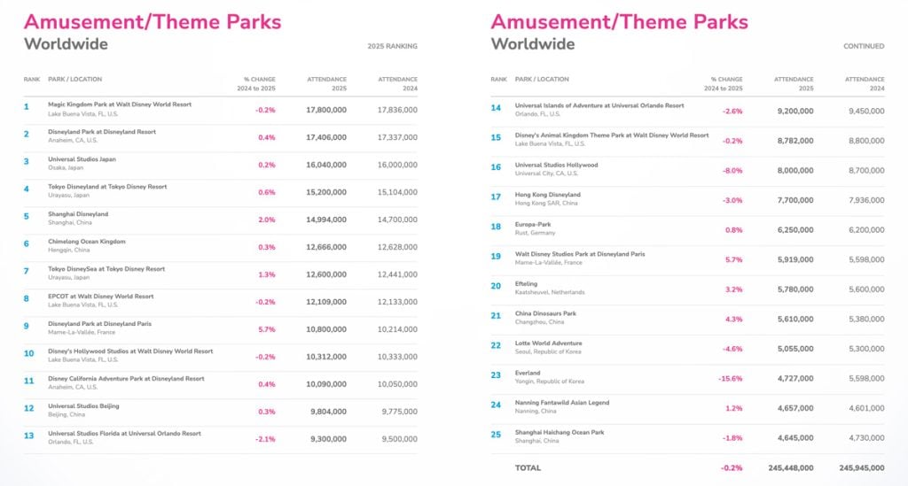The height and width of the screenshot is (486, 908).
Task: Click the -3.0% change for Hong Kong Disneyland
Action: 732,201
